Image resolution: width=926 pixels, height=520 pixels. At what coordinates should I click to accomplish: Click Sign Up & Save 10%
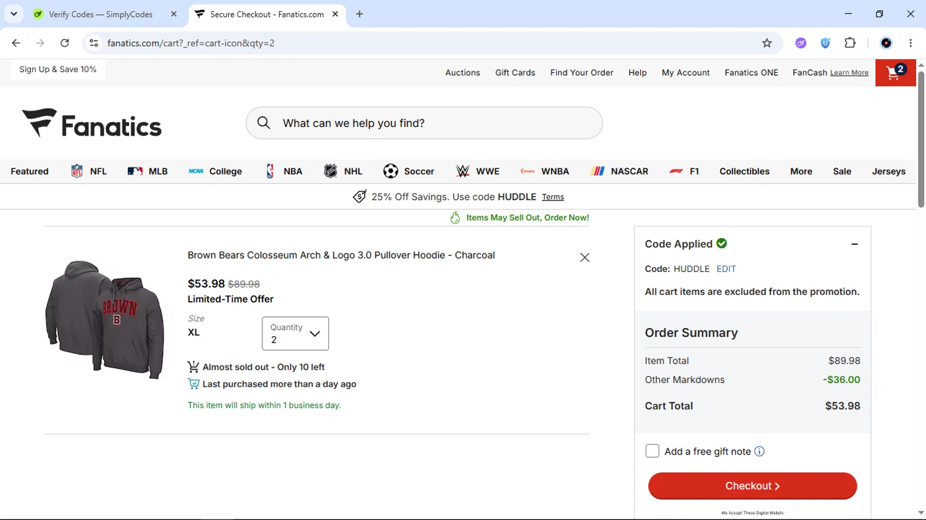click(58, 69)
